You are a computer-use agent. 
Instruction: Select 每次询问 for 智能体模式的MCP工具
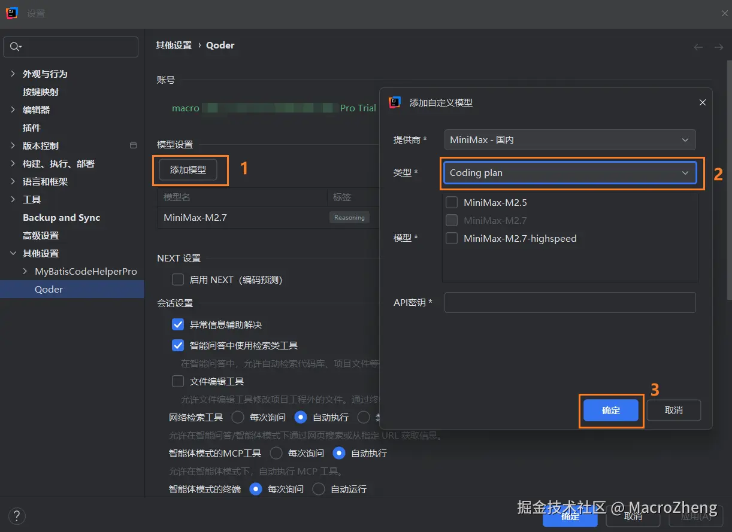click(x=276, y=453)
